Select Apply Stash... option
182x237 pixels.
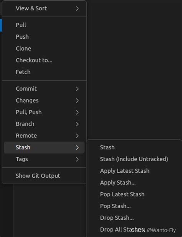click(x=134, y=183)
